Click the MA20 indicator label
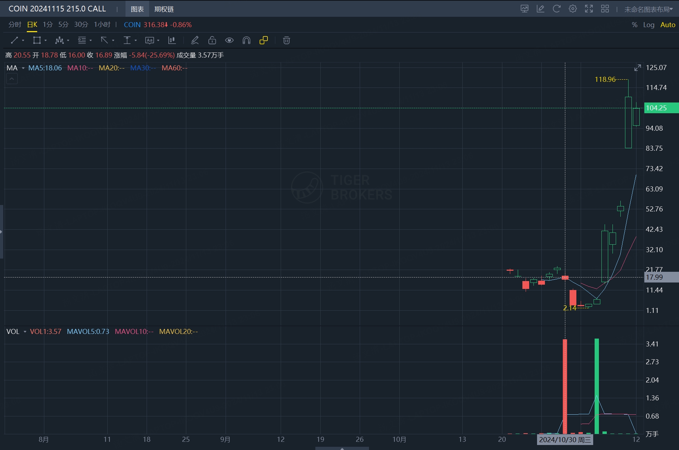Image resolution: width=679 pixels, height=450 pixels. [x=112, y=68]
